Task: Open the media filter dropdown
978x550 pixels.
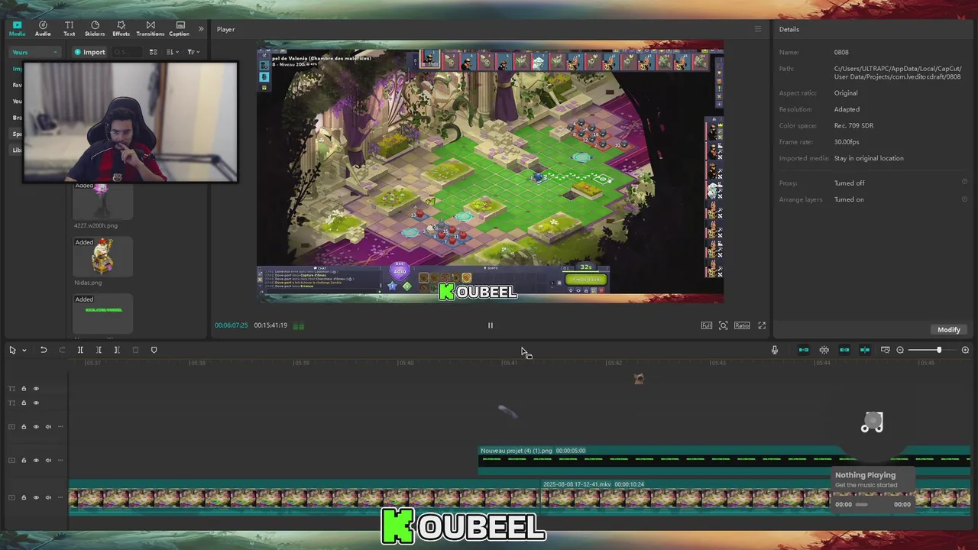Action: [x=193, y=52]
